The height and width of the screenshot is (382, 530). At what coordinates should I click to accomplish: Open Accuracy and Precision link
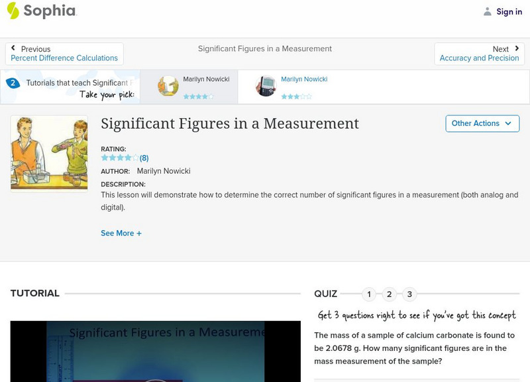click(x=479, y=58)
